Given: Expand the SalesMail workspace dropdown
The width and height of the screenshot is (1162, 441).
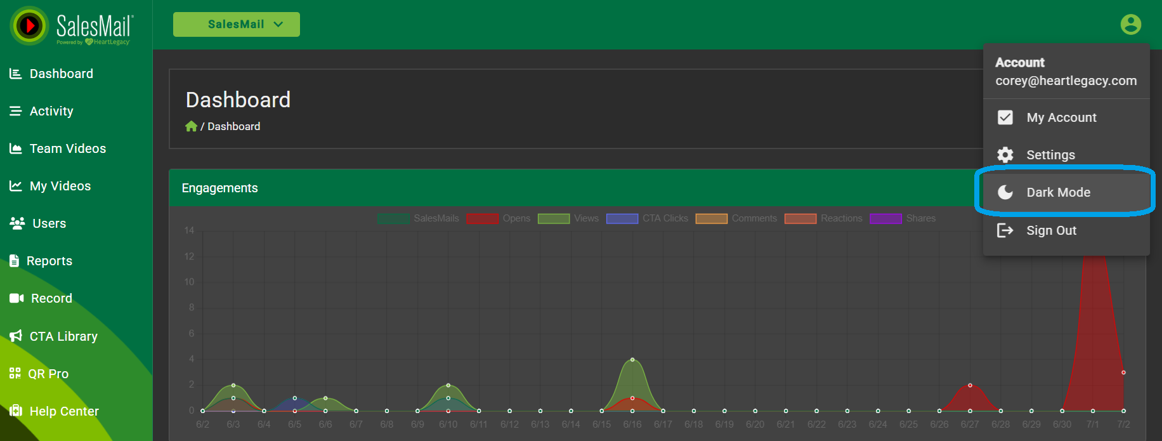Looking at the screenshot, I should [236, 24].
